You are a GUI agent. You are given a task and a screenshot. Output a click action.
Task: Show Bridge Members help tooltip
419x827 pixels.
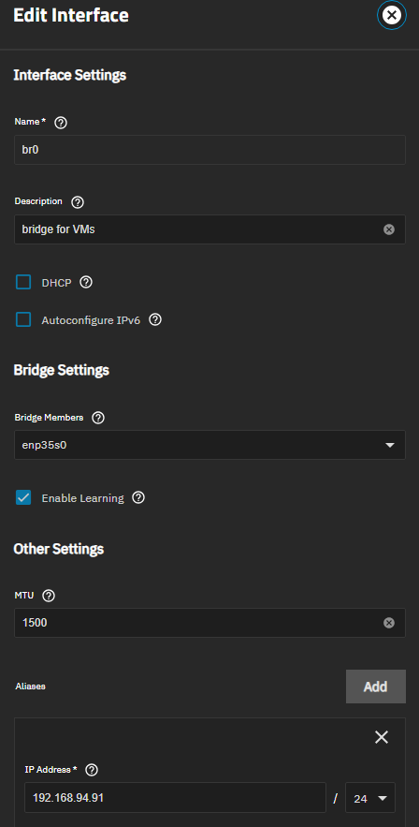[x=98, y=418]
